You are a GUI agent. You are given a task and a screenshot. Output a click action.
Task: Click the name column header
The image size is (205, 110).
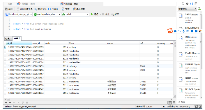click(123, 43)
